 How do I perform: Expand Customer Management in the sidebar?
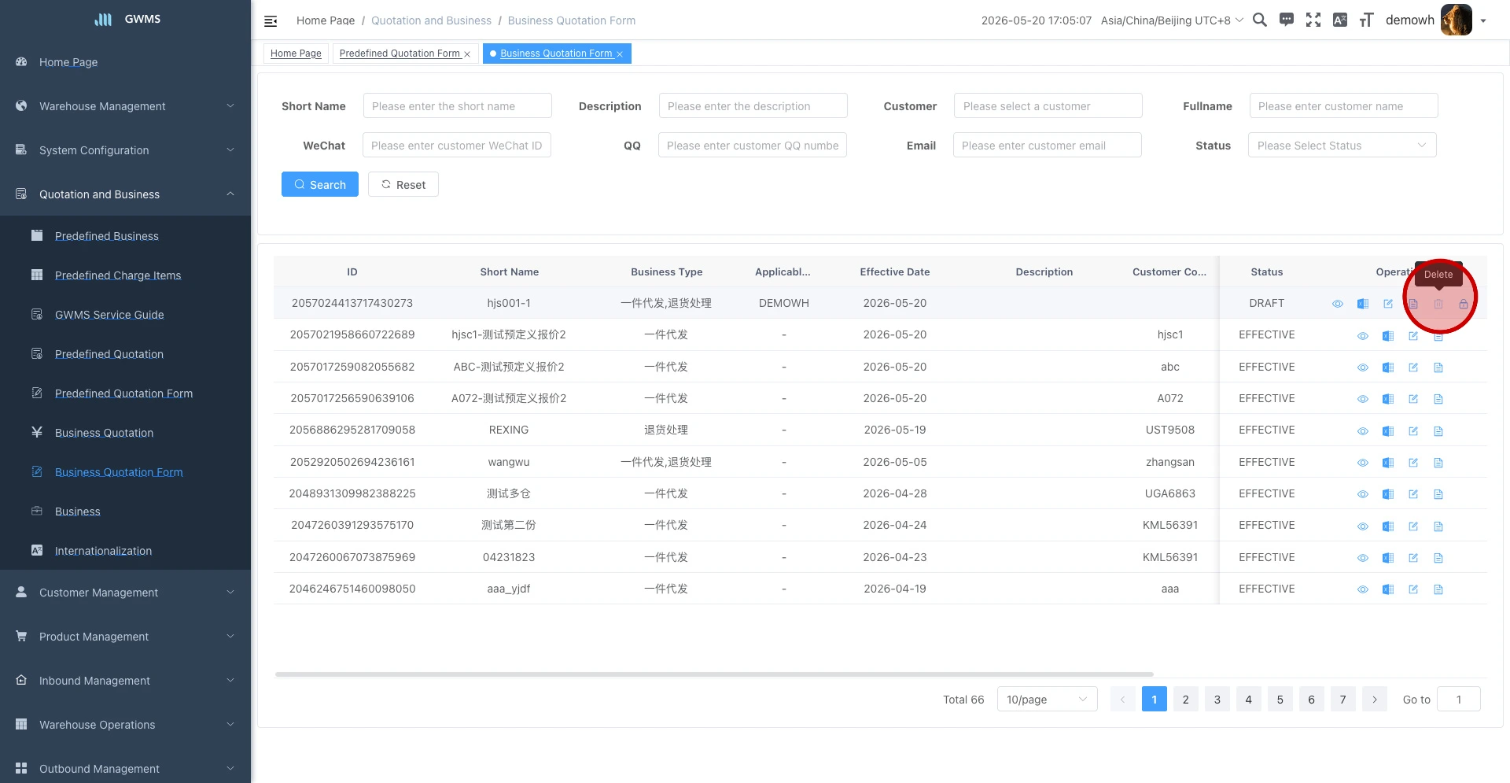[126, 593]
